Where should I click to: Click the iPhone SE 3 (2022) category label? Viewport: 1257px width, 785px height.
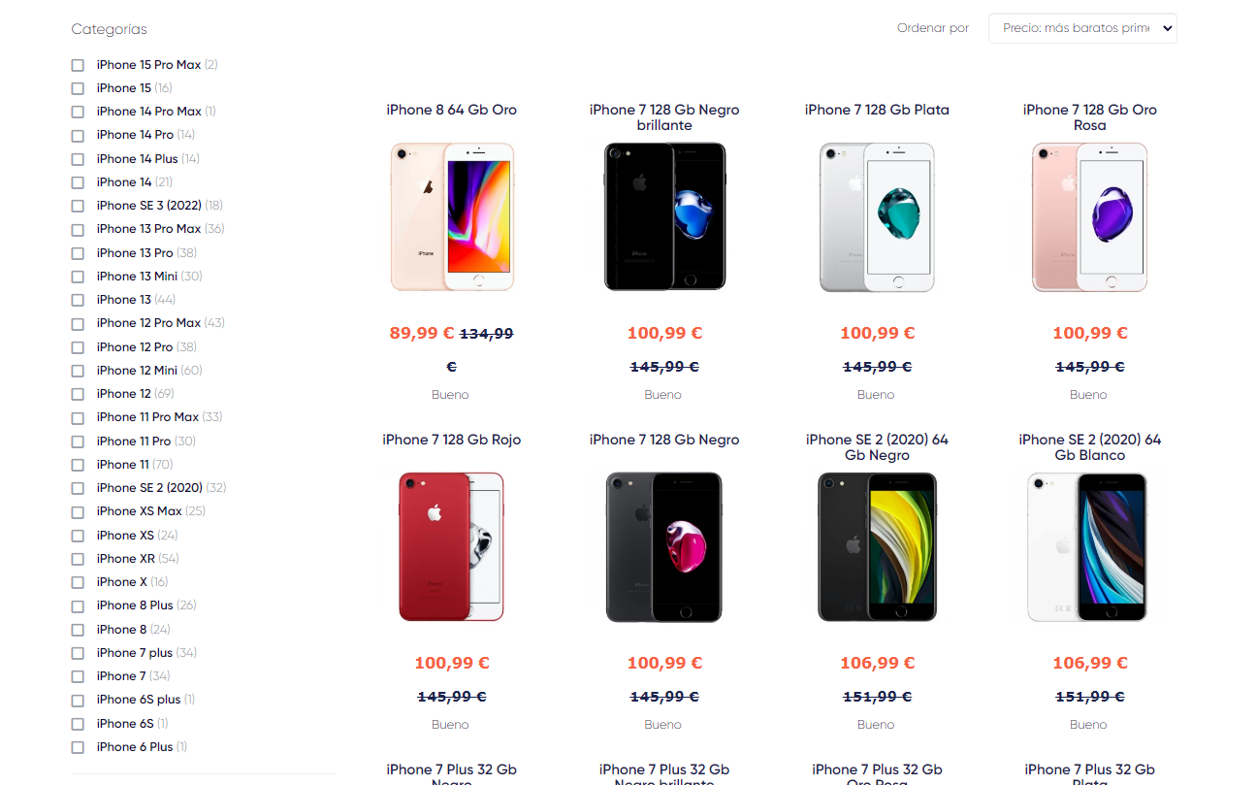[148, 206]
